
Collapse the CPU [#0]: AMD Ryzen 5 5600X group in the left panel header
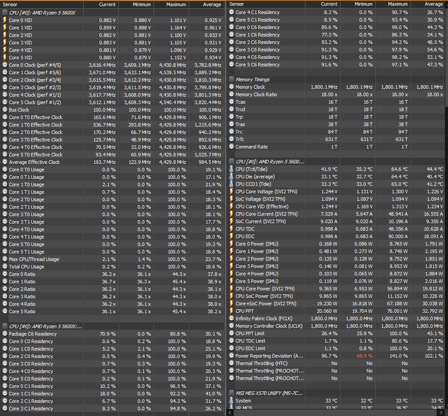(4, 13)
